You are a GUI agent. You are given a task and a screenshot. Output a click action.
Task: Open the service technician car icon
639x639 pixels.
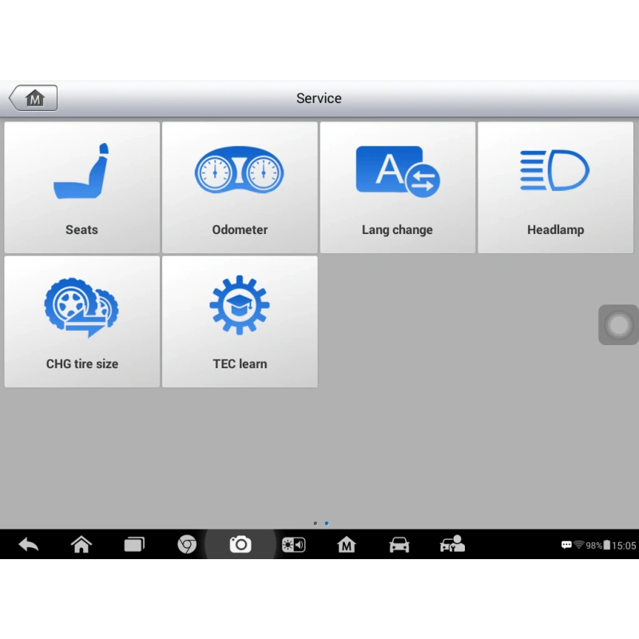[x=452, y=545]
